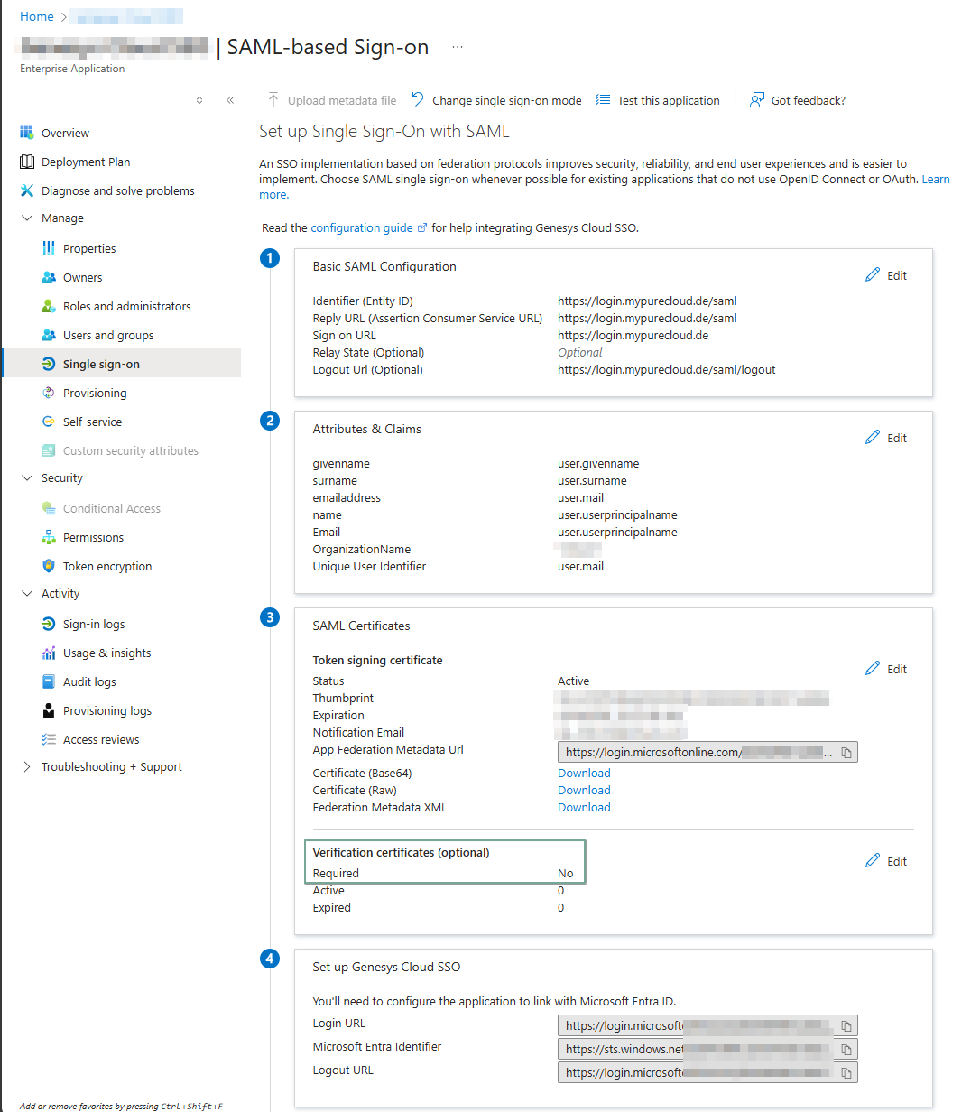The width and height of the screenshot is (971, 1112).
Task: Click the Single sign-on arrow icon
Action: coord(49,364)
